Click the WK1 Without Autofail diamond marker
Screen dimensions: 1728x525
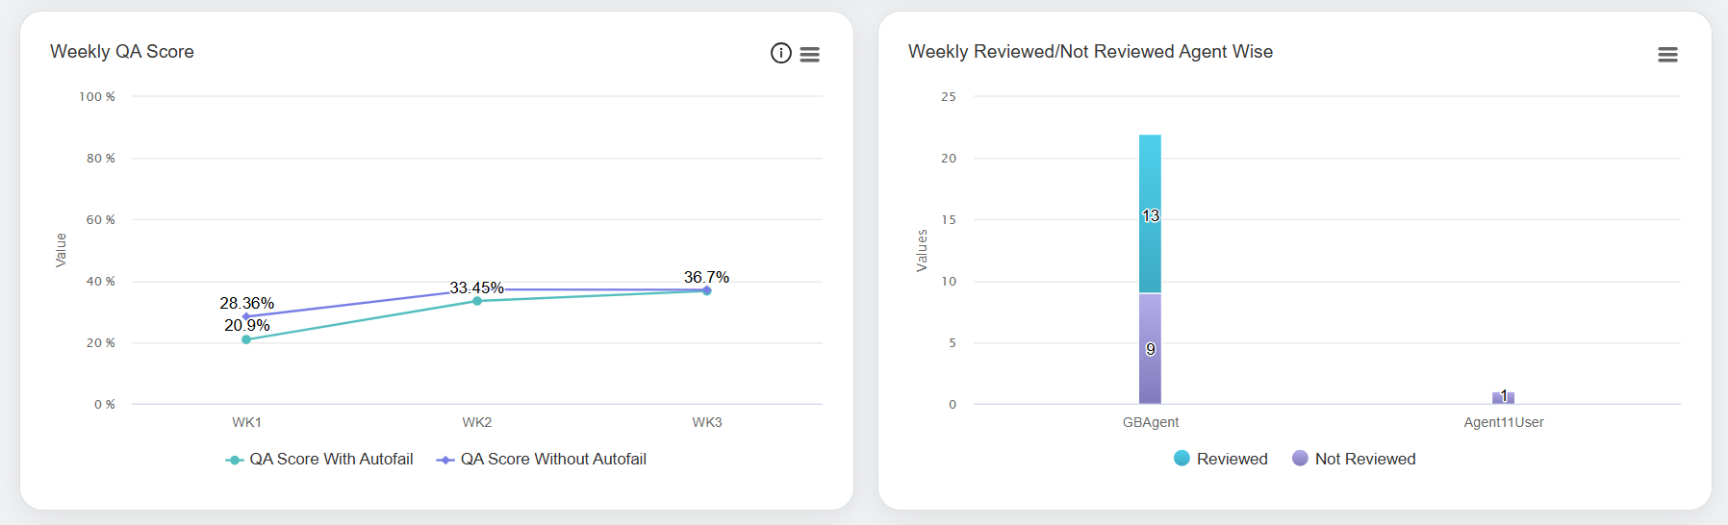(246, 316)
